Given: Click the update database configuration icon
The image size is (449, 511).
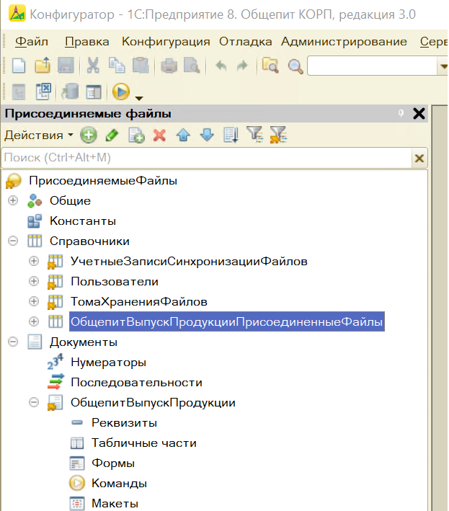Looking at the screenshot, I should coord(71,92).
